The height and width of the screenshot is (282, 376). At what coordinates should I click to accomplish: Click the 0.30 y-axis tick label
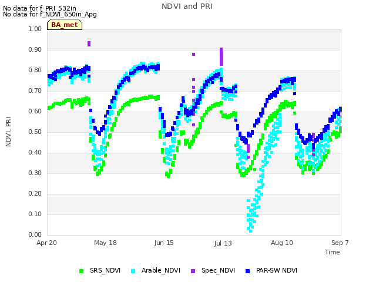(x=35, y=173)
